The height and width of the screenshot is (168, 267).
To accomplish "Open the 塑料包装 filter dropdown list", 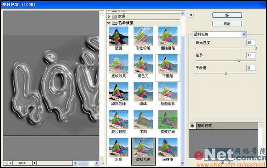I will [x=244, y=34].
